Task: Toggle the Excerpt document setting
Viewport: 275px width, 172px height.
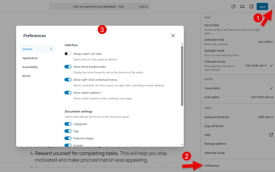Action: [x=68, y=145]
